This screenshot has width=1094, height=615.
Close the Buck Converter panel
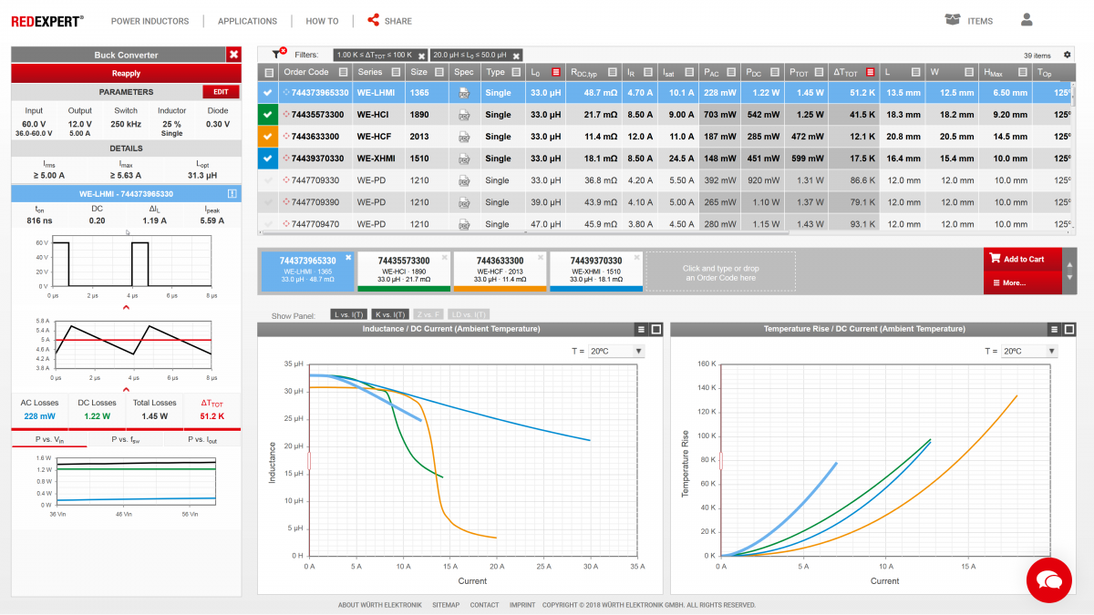233,55
